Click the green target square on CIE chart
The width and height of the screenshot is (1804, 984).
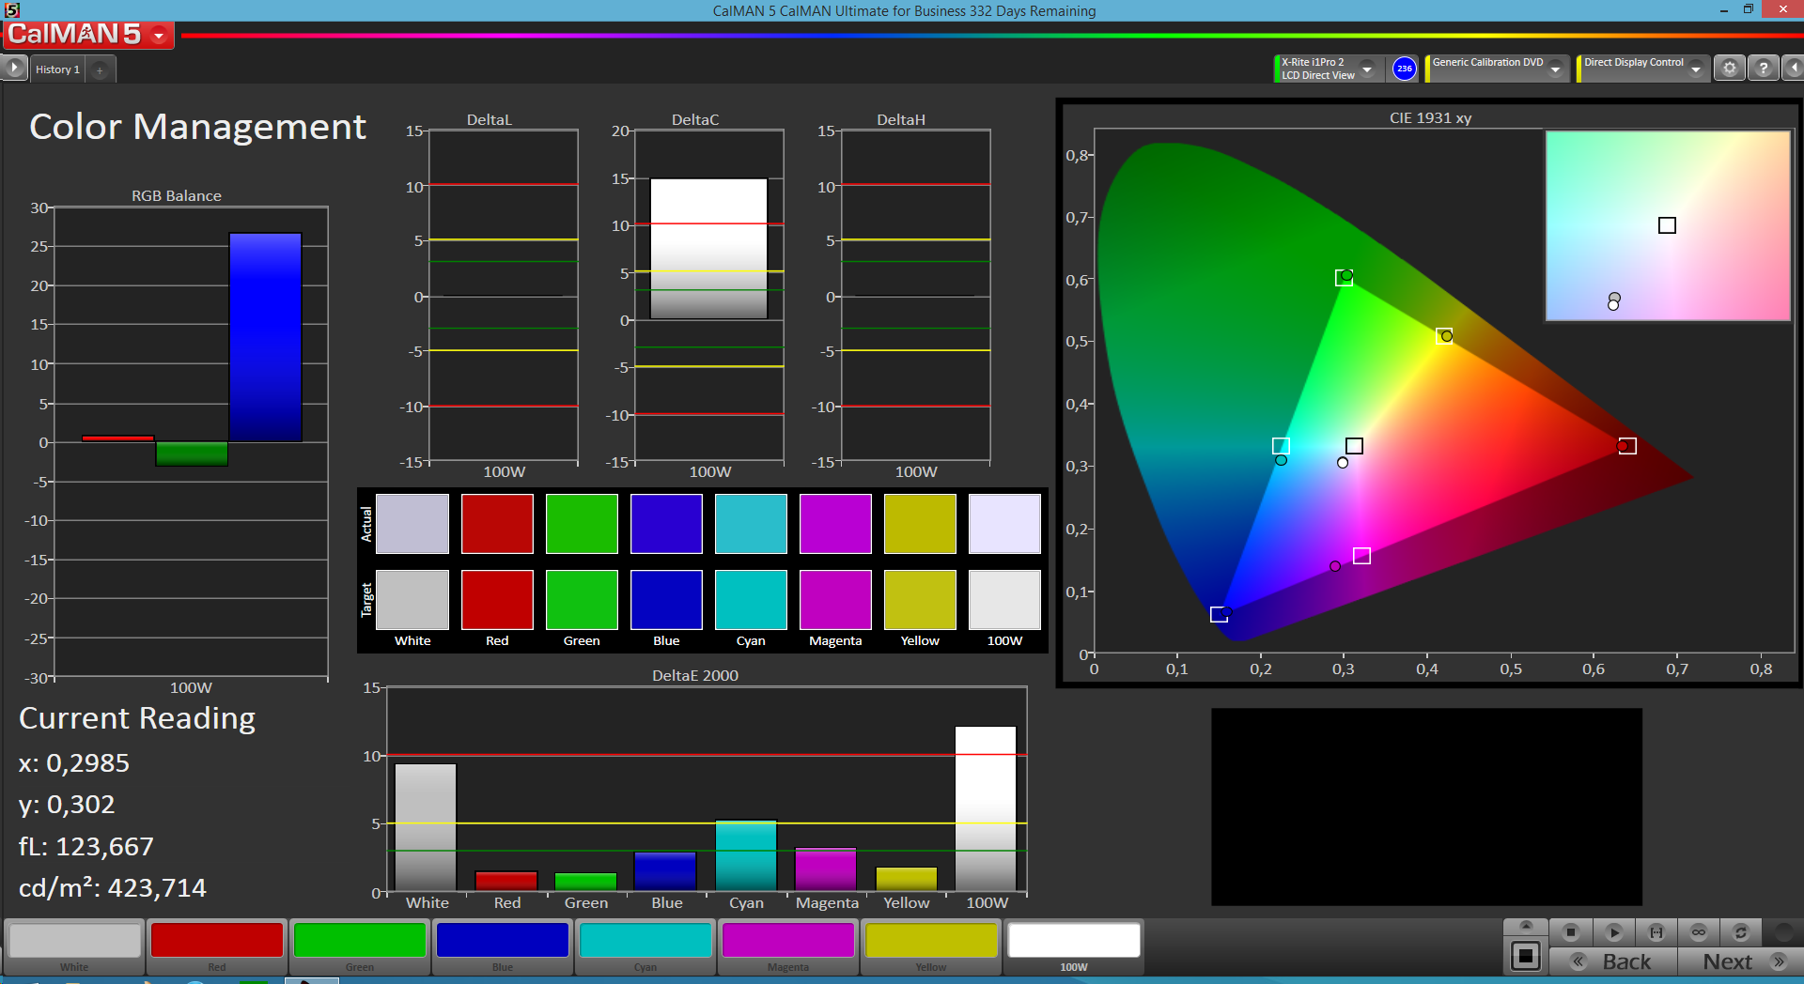coord(1344,278)
